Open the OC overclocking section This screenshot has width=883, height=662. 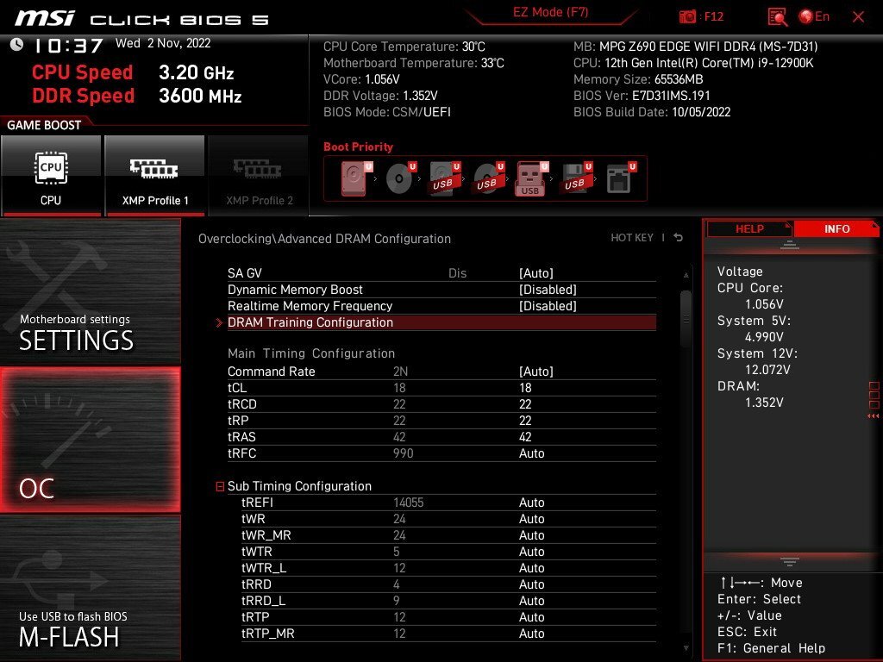coord(90,440)
